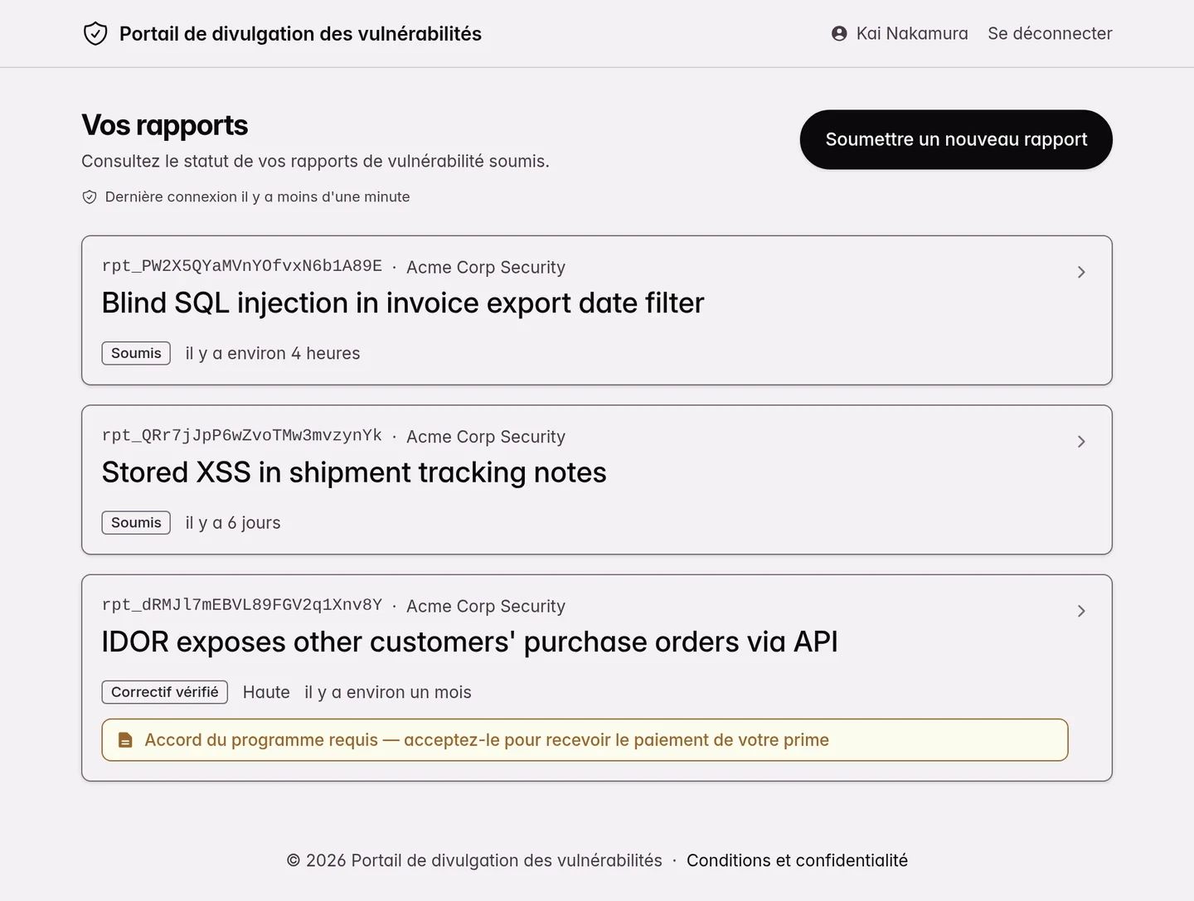The image size is (1194, 901).
Task: Go to Portail de divulgation des vulnérabilités home
Action: tap(300, 34)
